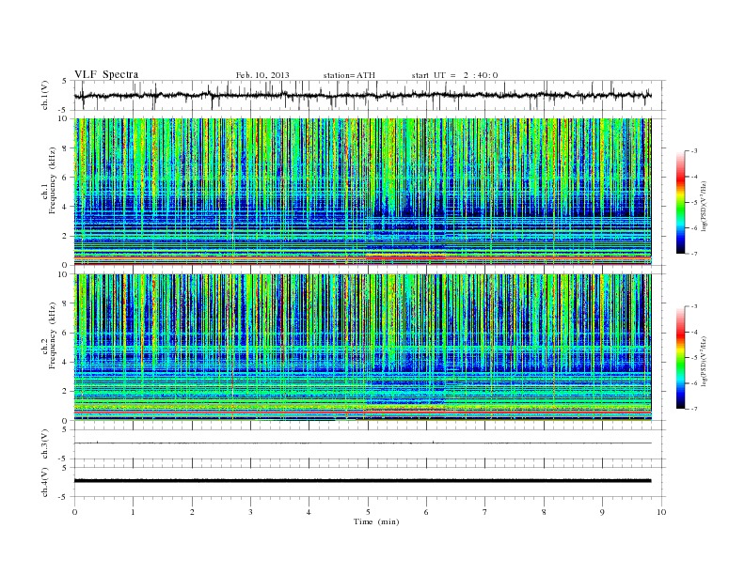
Task: Click the "Time (min)" axis label
Action: pos(376,521)
